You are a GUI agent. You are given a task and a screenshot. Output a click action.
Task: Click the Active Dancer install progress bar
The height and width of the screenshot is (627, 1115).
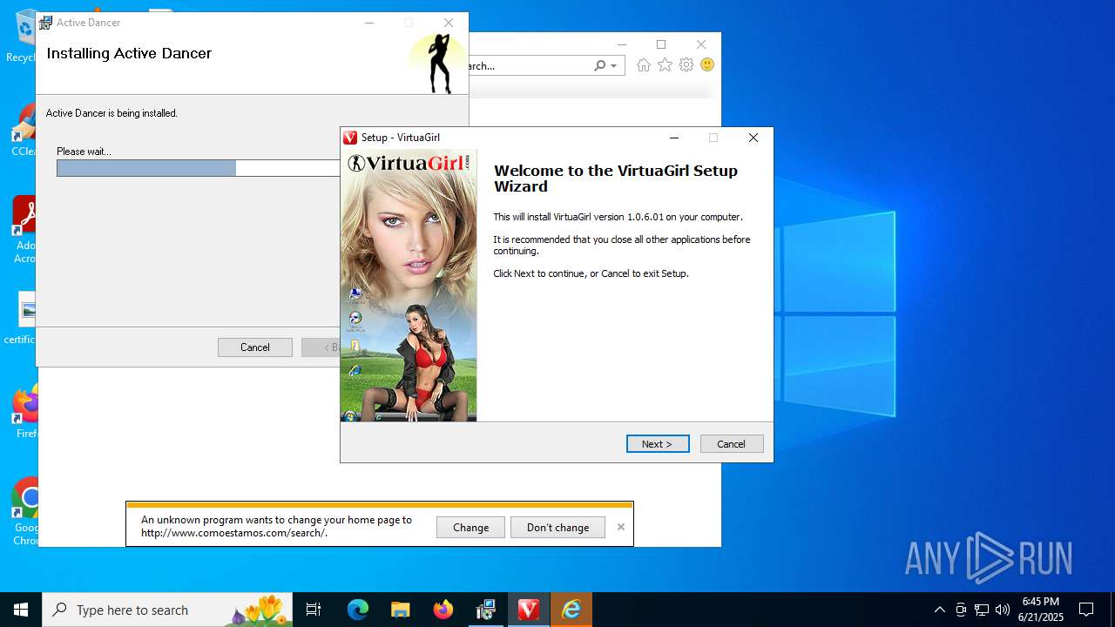pyautogui.click(x=199, y=168)
